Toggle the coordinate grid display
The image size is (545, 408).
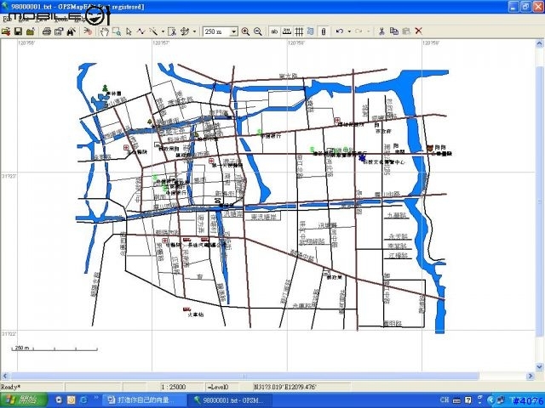(x=299, y=31)
